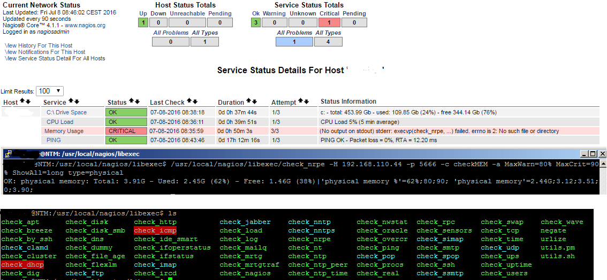Open the www.nagios.org link
Screen dimensions: 607x280
point(85,25)
